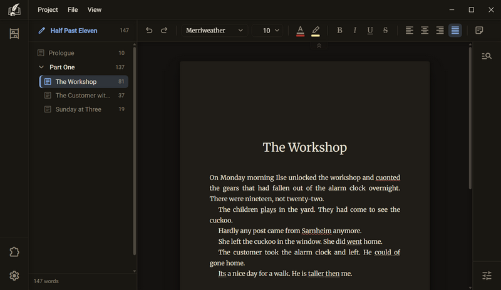
Task: Click The Workshop heading in the page
Action: (x=305, y=147)
